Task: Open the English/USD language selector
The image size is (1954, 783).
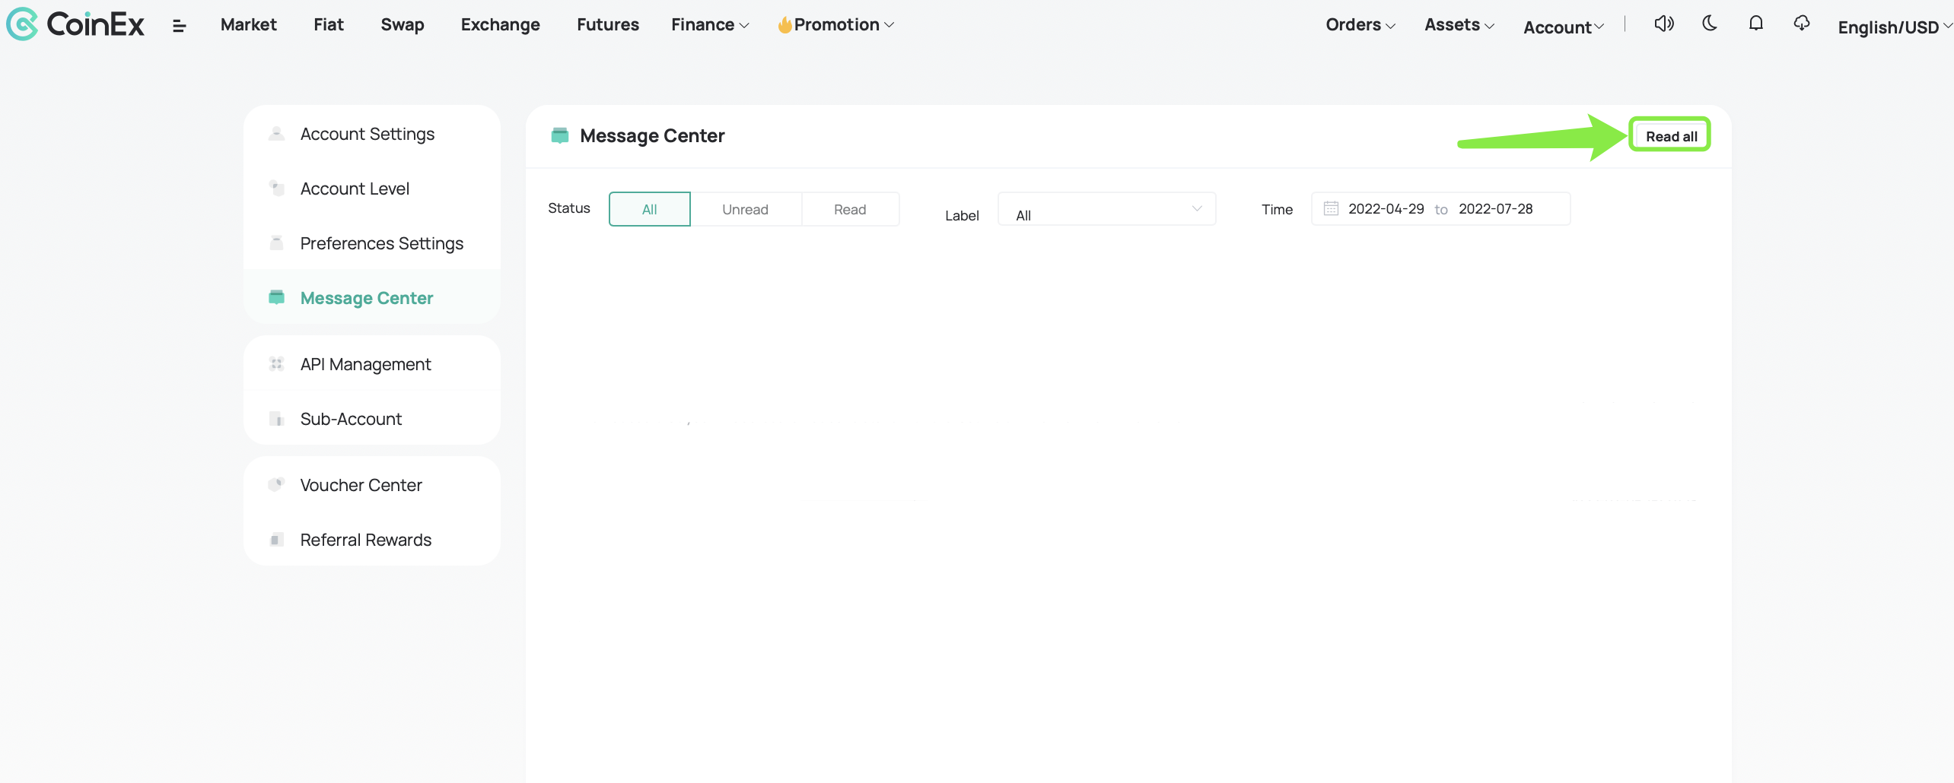Action: tap(1894, 27)
